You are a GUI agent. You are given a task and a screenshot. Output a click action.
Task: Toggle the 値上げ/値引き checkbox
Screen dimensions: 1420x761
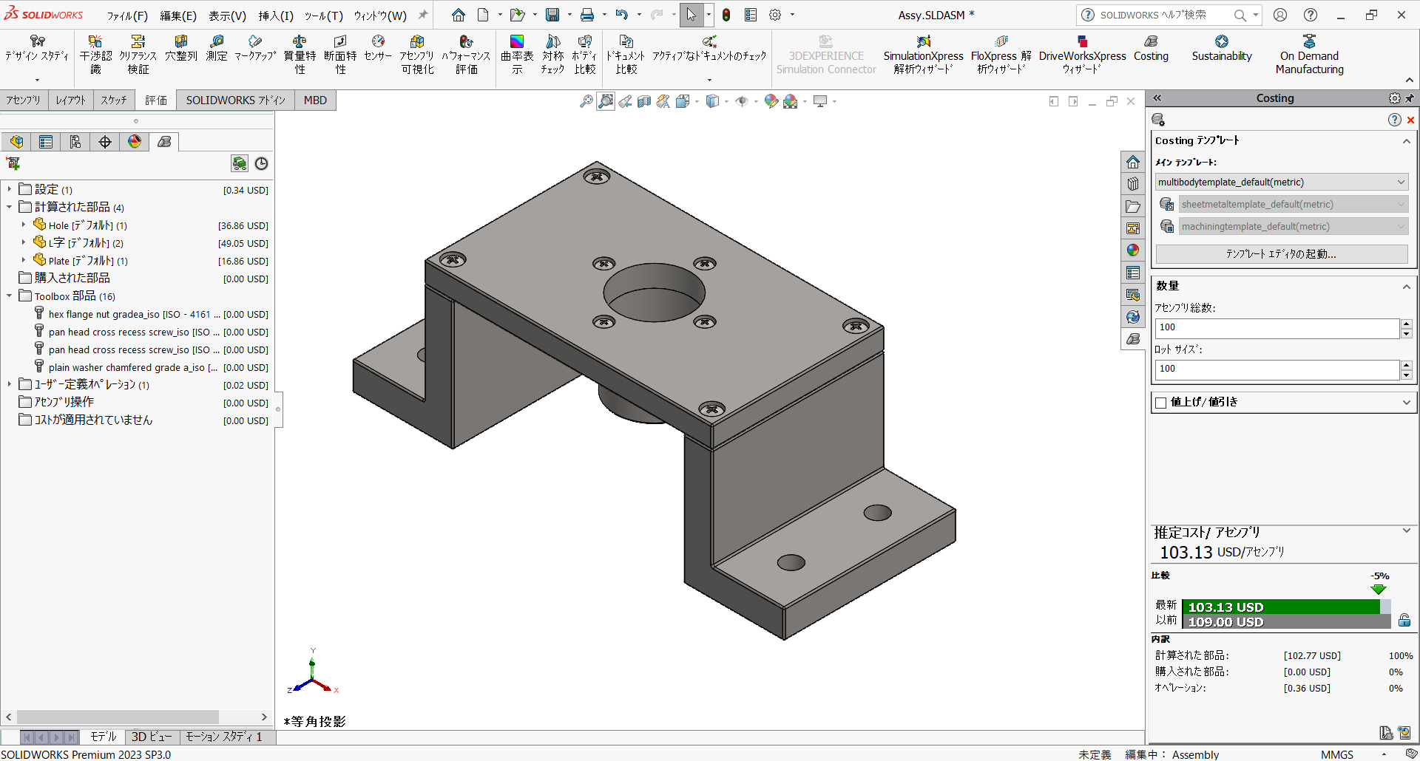[1161, 403]
